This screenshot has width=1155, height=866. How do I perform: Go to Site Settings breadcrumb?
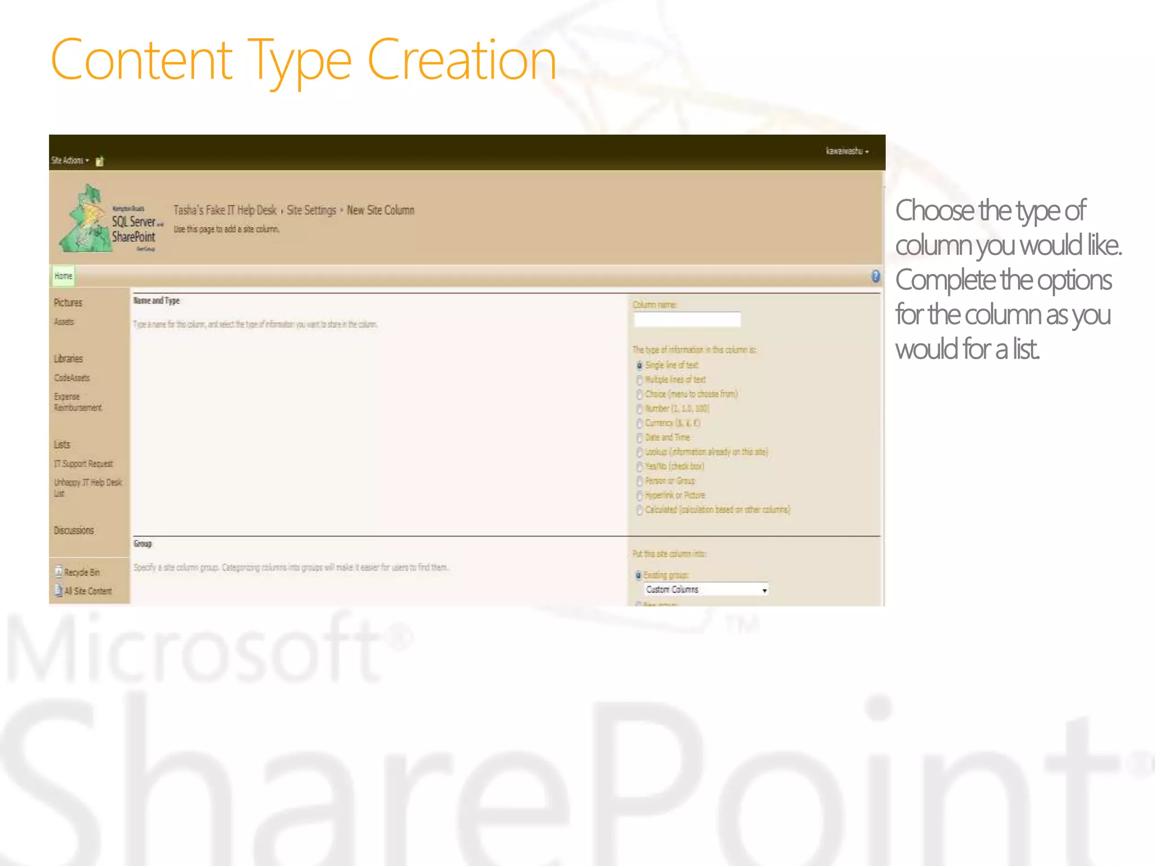[x=311, y=210]
